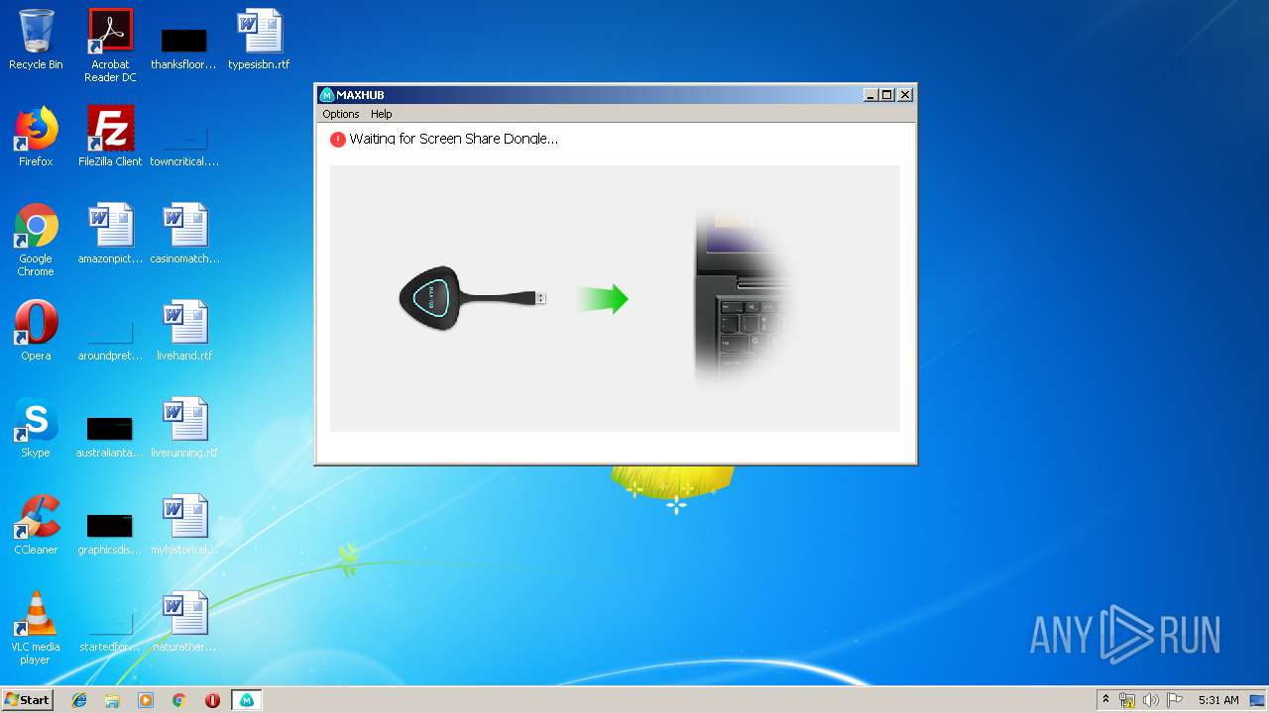1269x713 pixels.
Task: Click 'Waiting for Screen Share Dongle...' text
Action: point(454,139)
